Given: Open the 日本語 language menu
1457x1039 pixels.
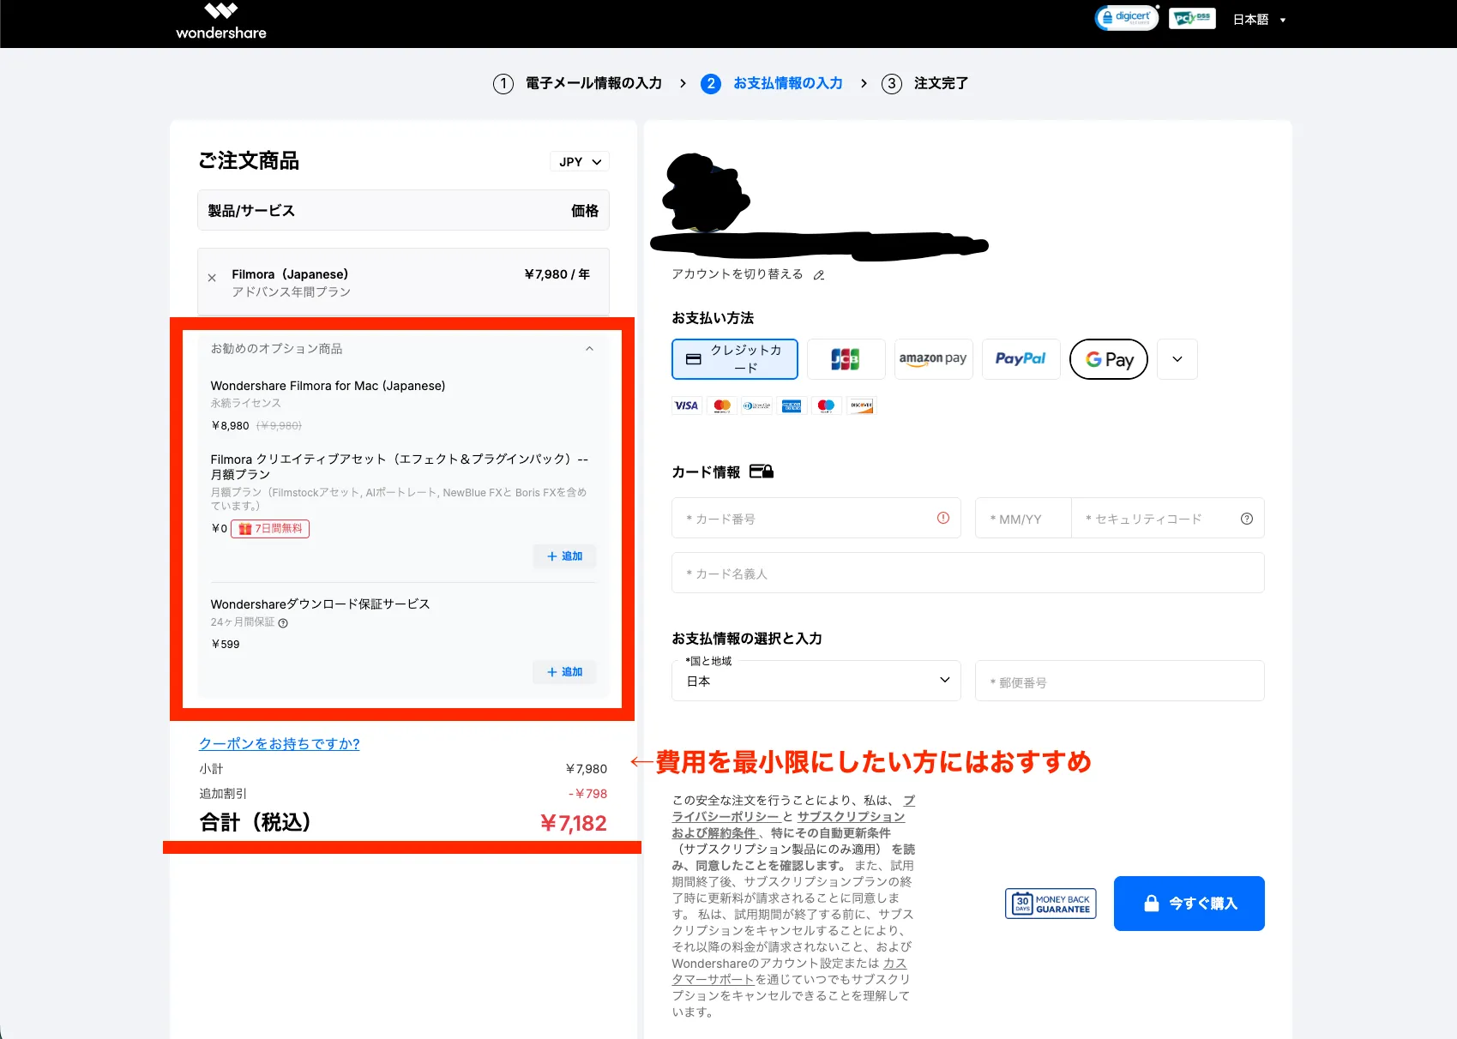Looking at the screenshot, I should tap(1259, 20).
